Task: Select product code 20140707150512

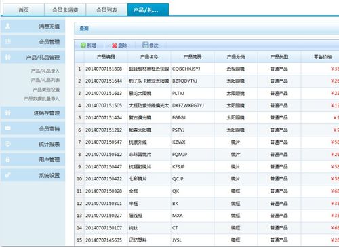Action: (x=104, y=154)
